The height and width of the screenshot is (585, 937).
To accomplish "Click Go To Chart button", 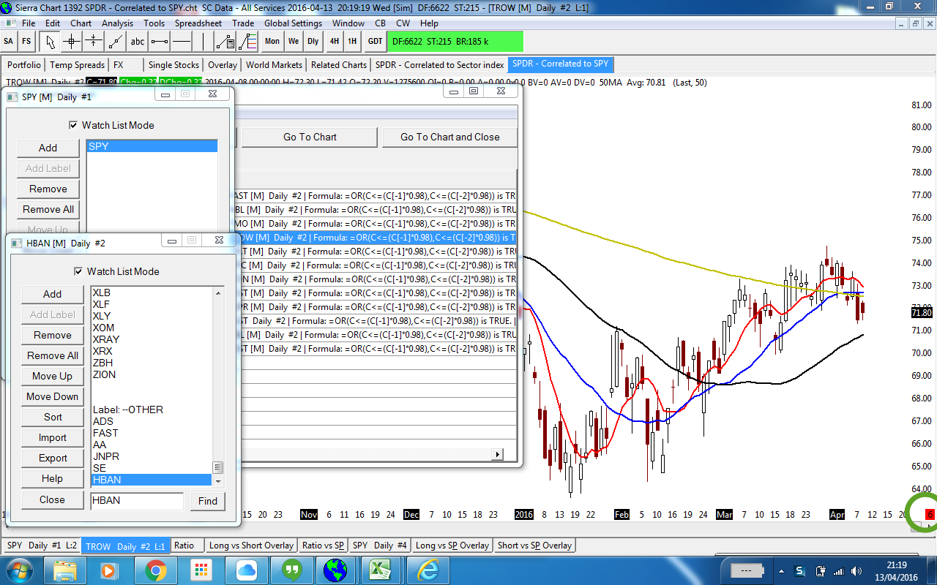I will click(310, 137).
